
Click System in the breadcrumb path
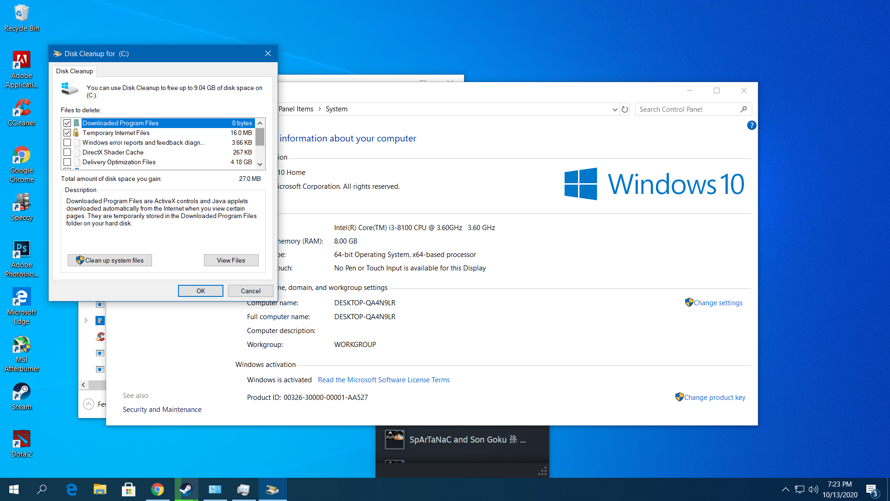coord(337,109)
